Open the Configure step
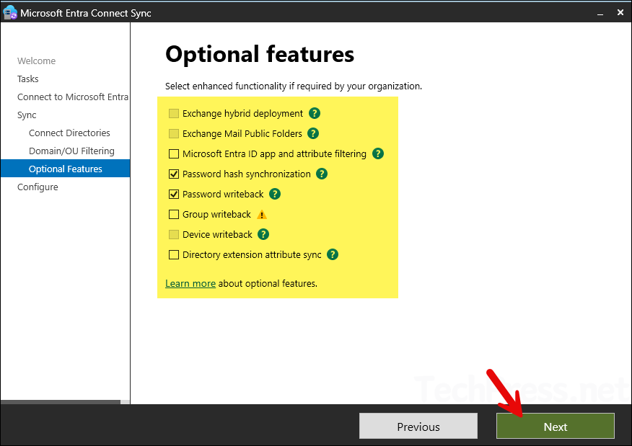632x446 pixels. pyautogui.click(x=38, y=187)
